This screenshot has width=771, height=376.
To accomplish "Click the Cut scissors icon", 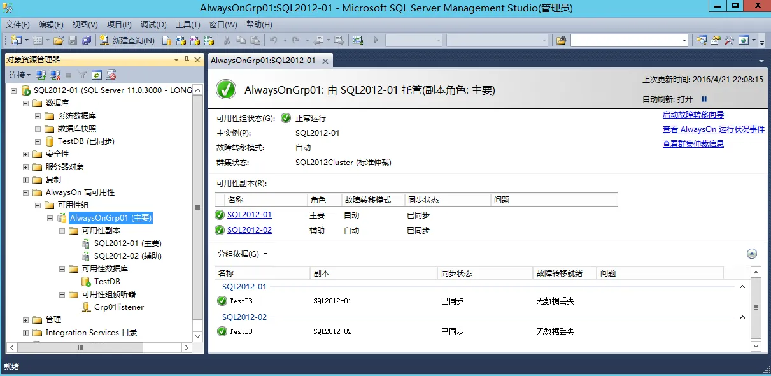I will (227, 40).
